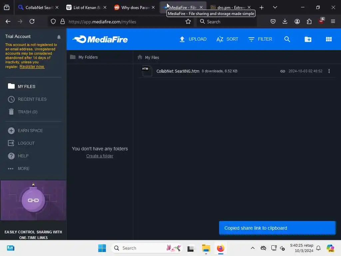Open the FILTER options
Viewport: 341px width, 256px height.
(x=260, y=39)
